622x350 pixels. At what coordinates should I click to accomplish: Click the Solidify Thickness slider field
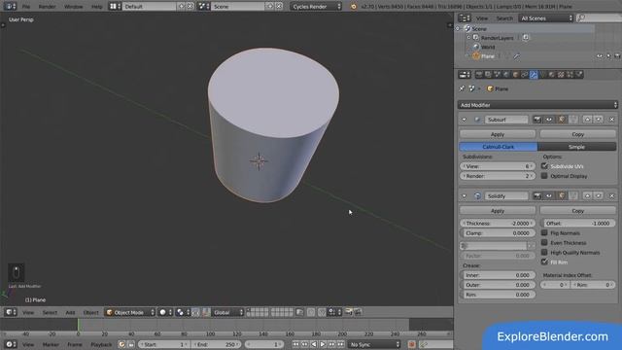(x=498, y=224)
